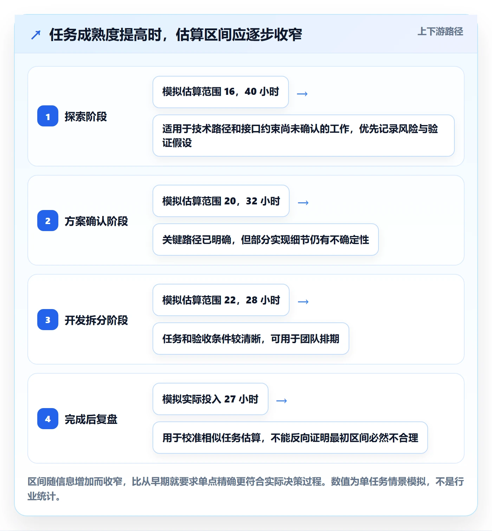Click the description starting 适用于技术路径和接口约束
Image resolution: width=492 pixels, height=531 pixels.
click(304, 136)
